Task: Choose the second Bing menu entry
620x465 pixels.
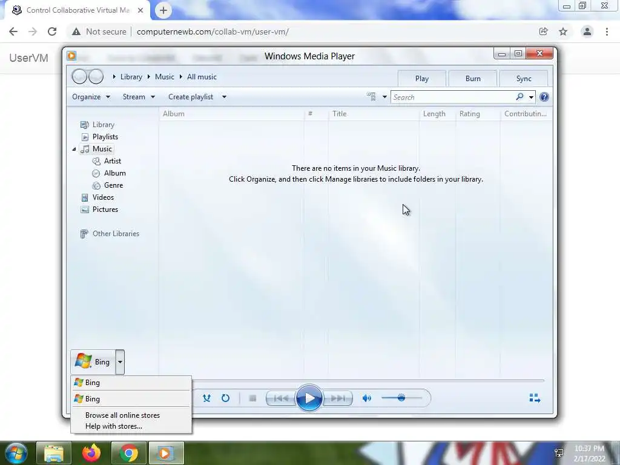Action: coord(131,398)
